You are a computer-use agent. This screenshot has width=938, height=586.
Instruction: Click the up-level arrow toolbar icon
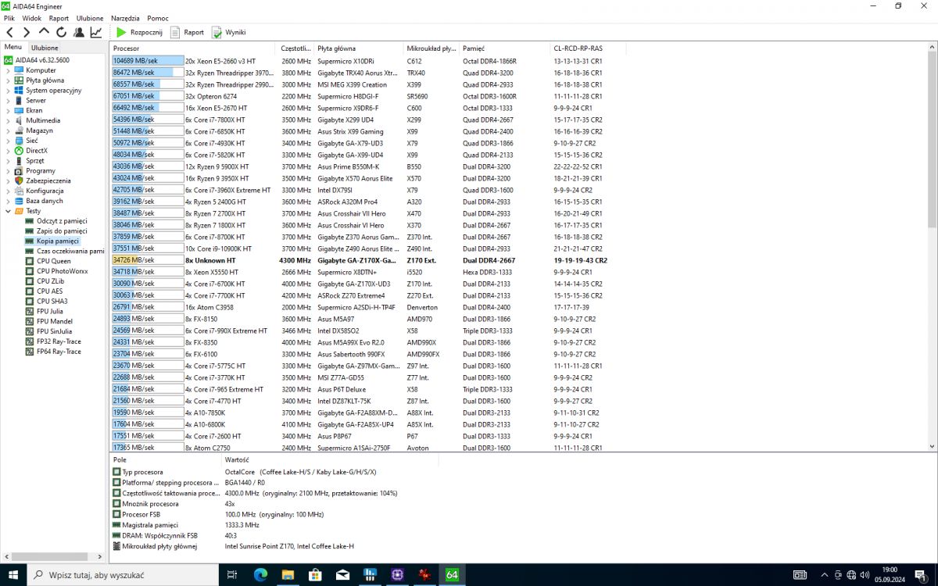click(x=44, y=32)
